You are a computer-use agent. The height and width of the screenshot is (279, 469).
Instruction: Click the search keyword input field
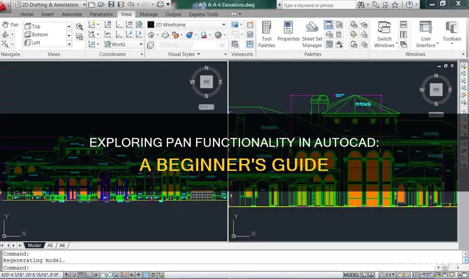[x=318, y=5]
